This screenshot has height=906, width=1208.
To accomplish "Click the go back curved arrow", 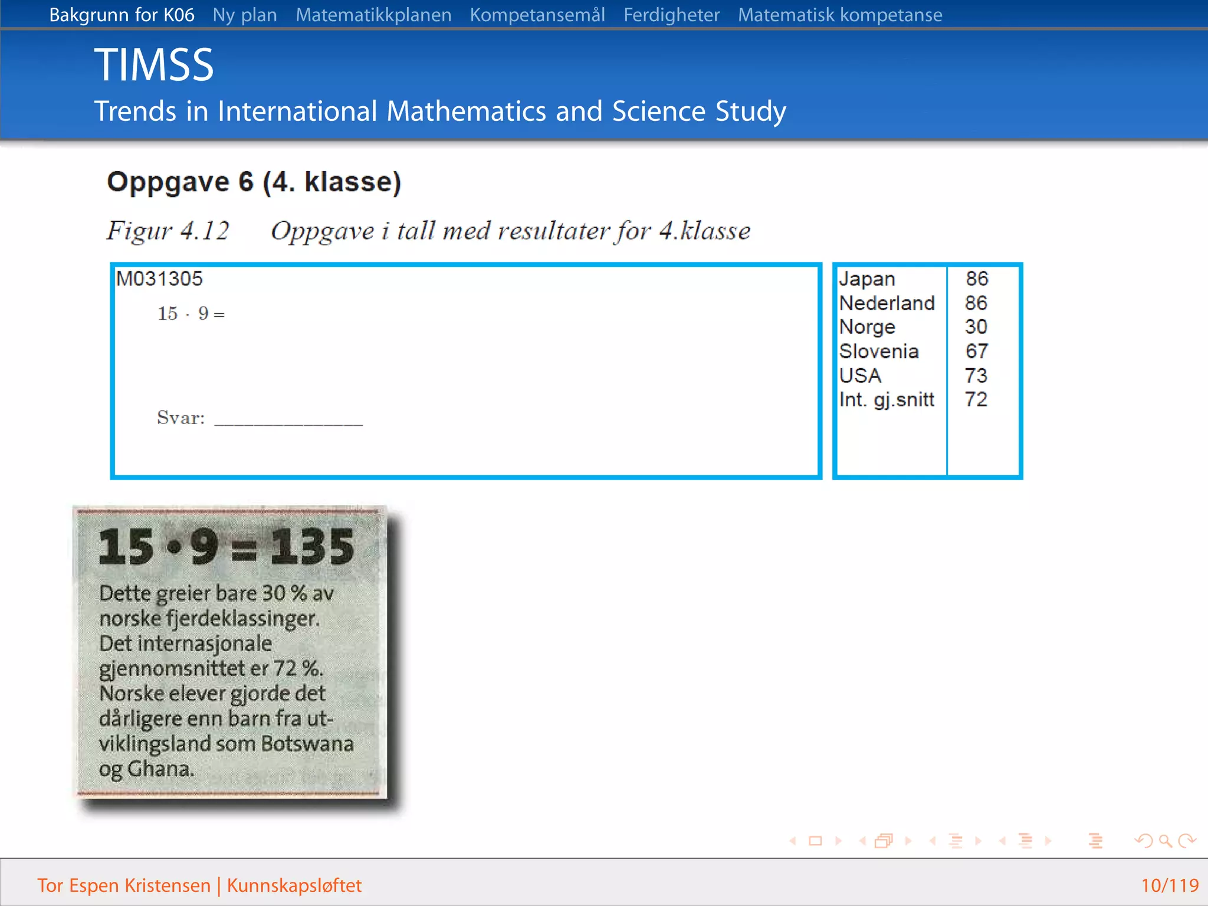I will (1143, 841).
